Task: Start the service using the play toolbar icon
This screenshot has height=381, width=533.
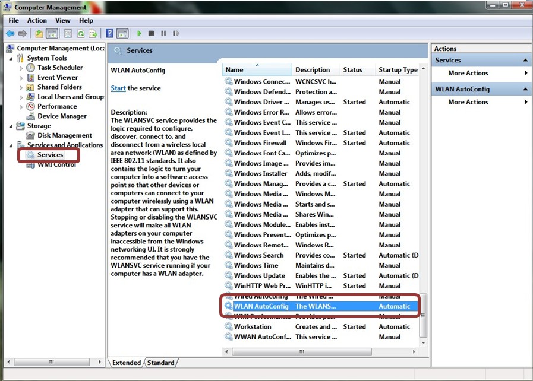Action: coord(139,33)
